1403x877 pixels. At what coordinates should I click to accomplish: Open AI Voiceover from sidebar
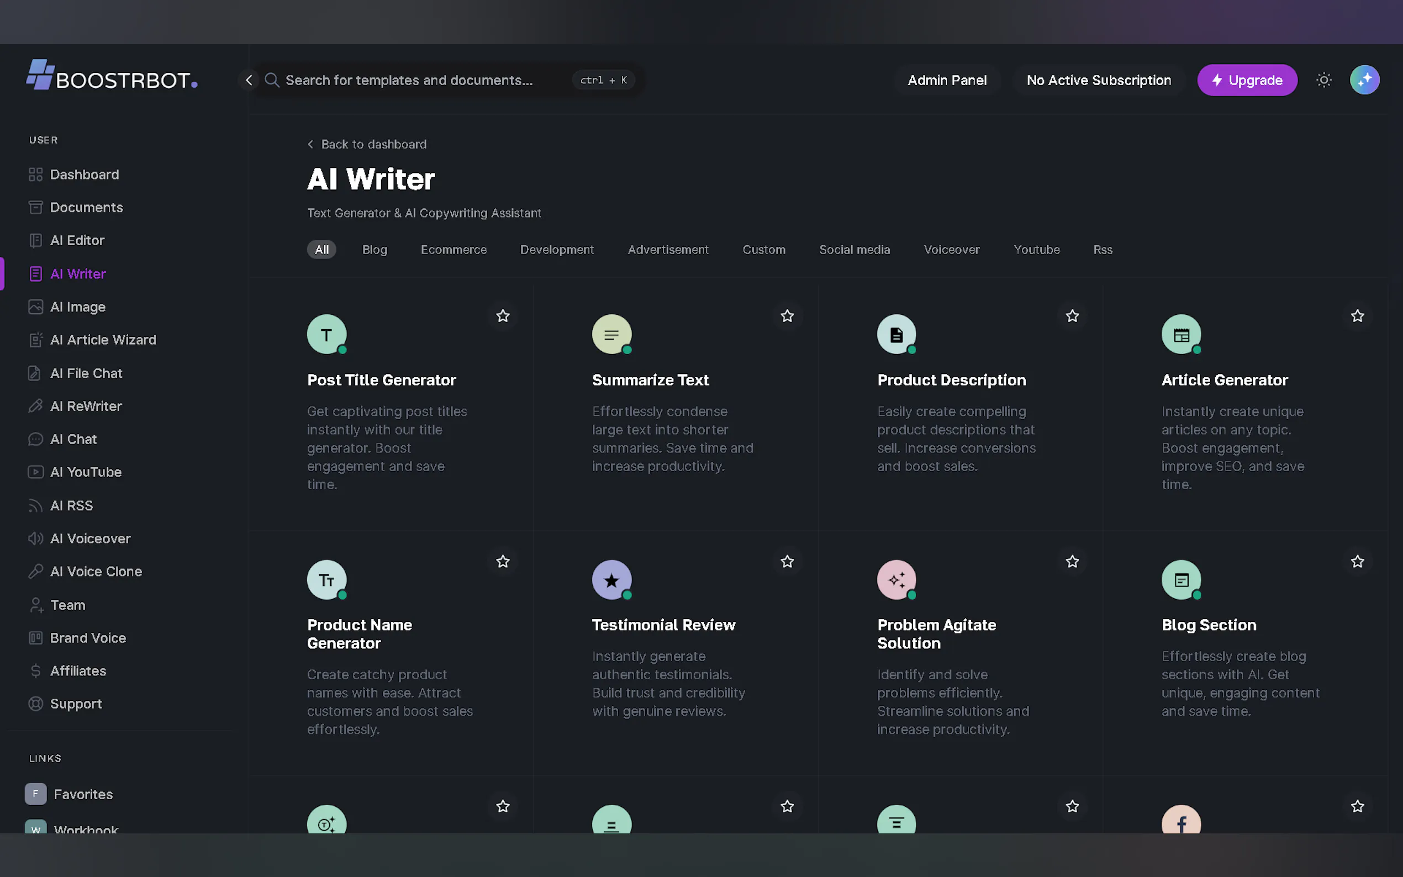pyautogui.click(x=90, y=538)
